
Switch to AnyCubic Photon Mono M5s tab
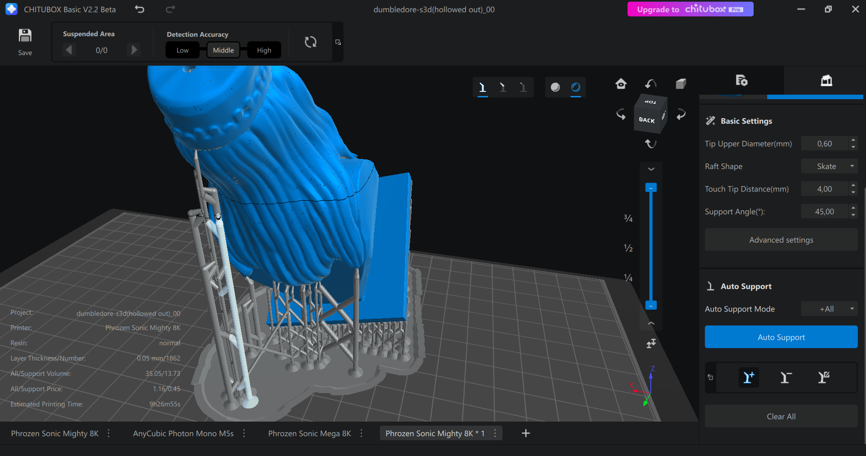click(x=183, y=433)
